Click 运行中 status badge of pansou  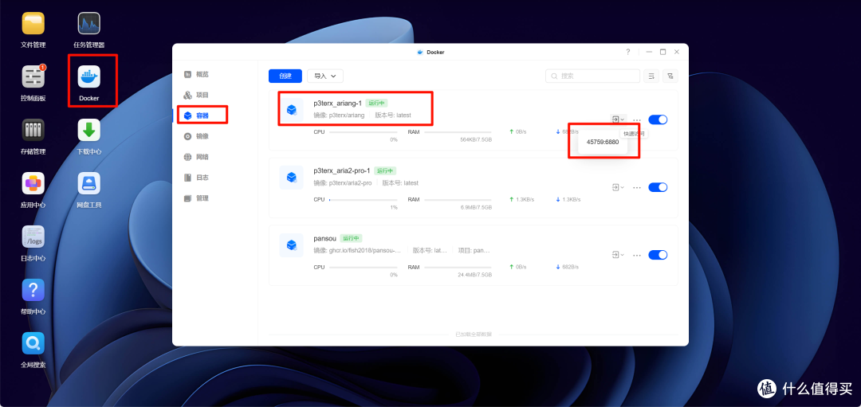(x=351, y=239)
